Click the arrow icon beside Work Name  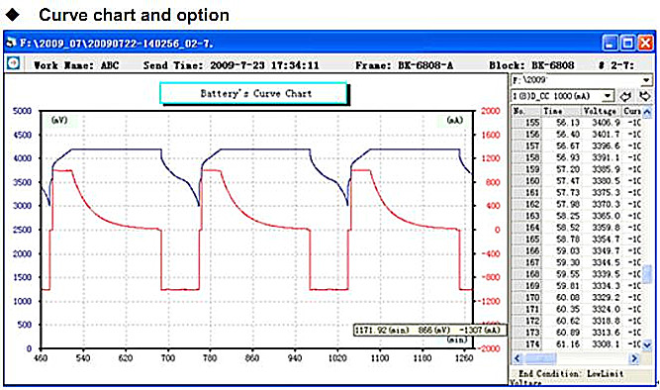coord(14,63)
